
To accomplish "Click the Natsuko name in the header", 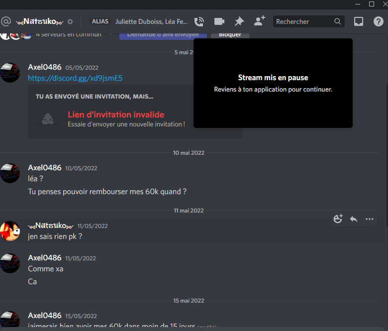I will 40,21.
